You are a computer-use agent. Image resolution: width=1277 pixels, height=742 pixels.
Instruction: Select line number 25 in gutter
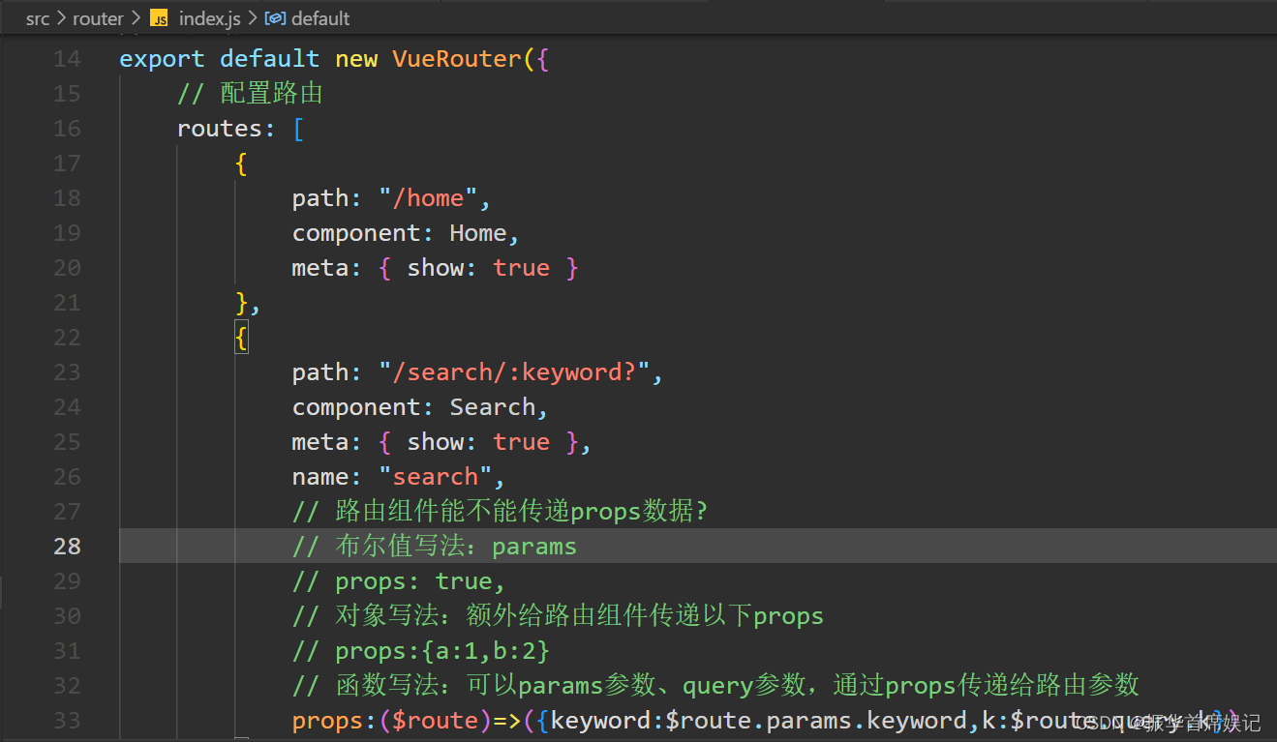[67, 442]
